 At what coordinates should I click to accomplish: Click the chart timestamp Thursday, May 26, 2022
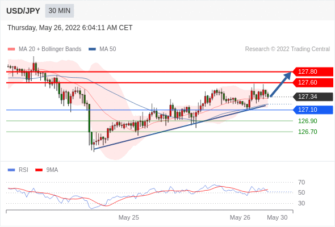(70, 28)
